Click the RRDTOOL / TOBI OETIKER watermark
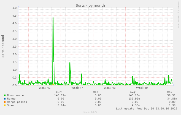This screenshot has height=115, width=181. 178,15
